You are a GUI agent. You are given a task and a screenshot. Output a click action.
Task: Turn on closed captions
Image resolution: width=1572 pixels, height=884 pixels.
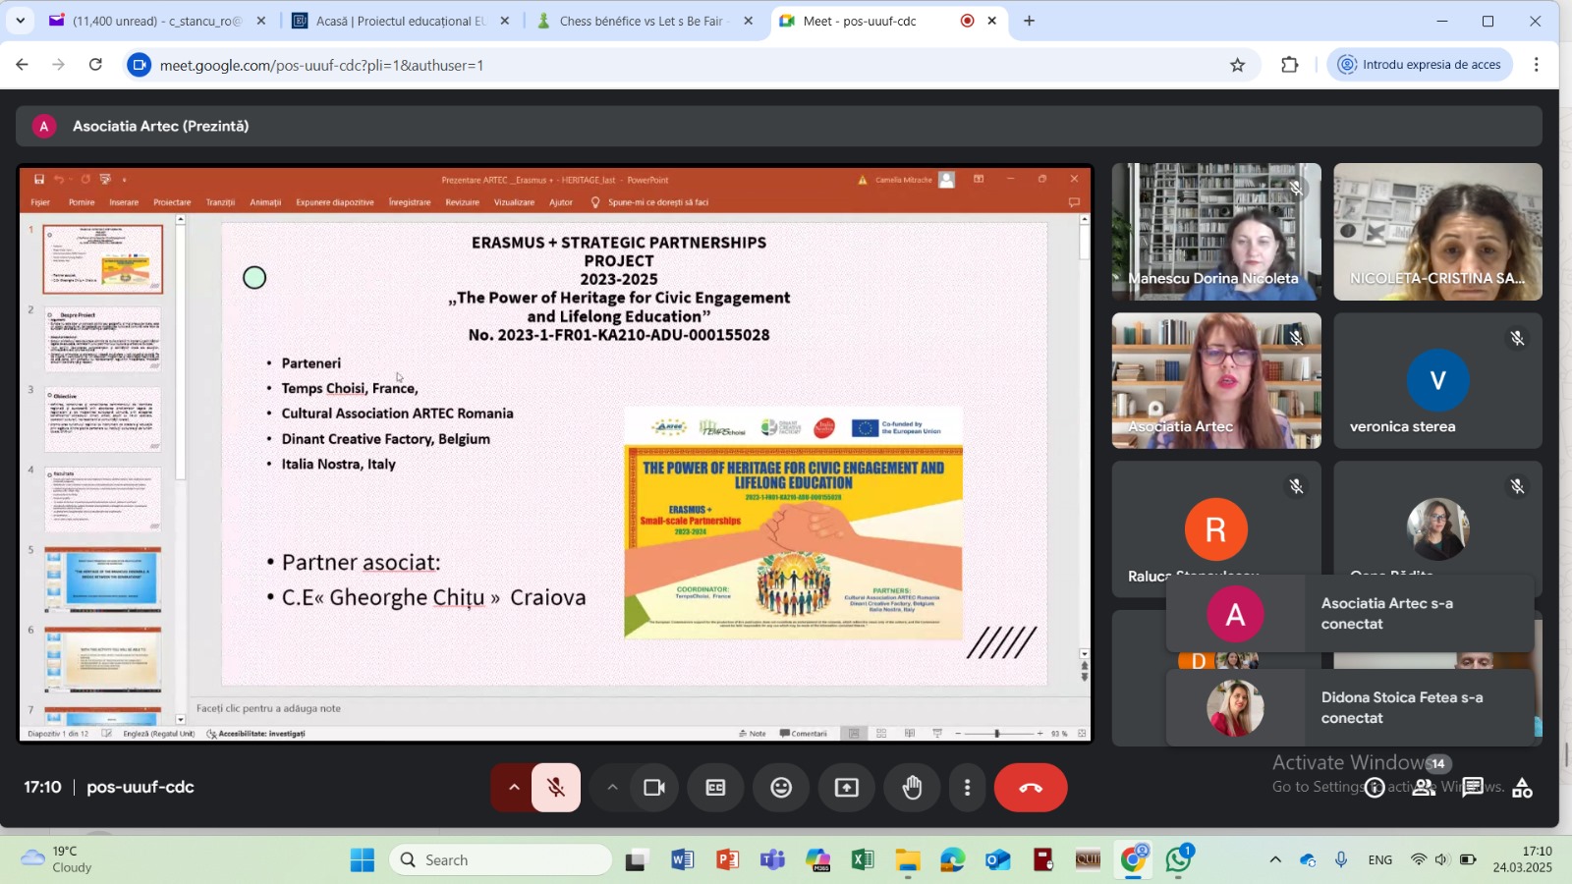[x=715, y=788]
